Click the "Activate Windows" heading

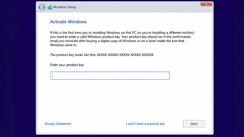68,22
